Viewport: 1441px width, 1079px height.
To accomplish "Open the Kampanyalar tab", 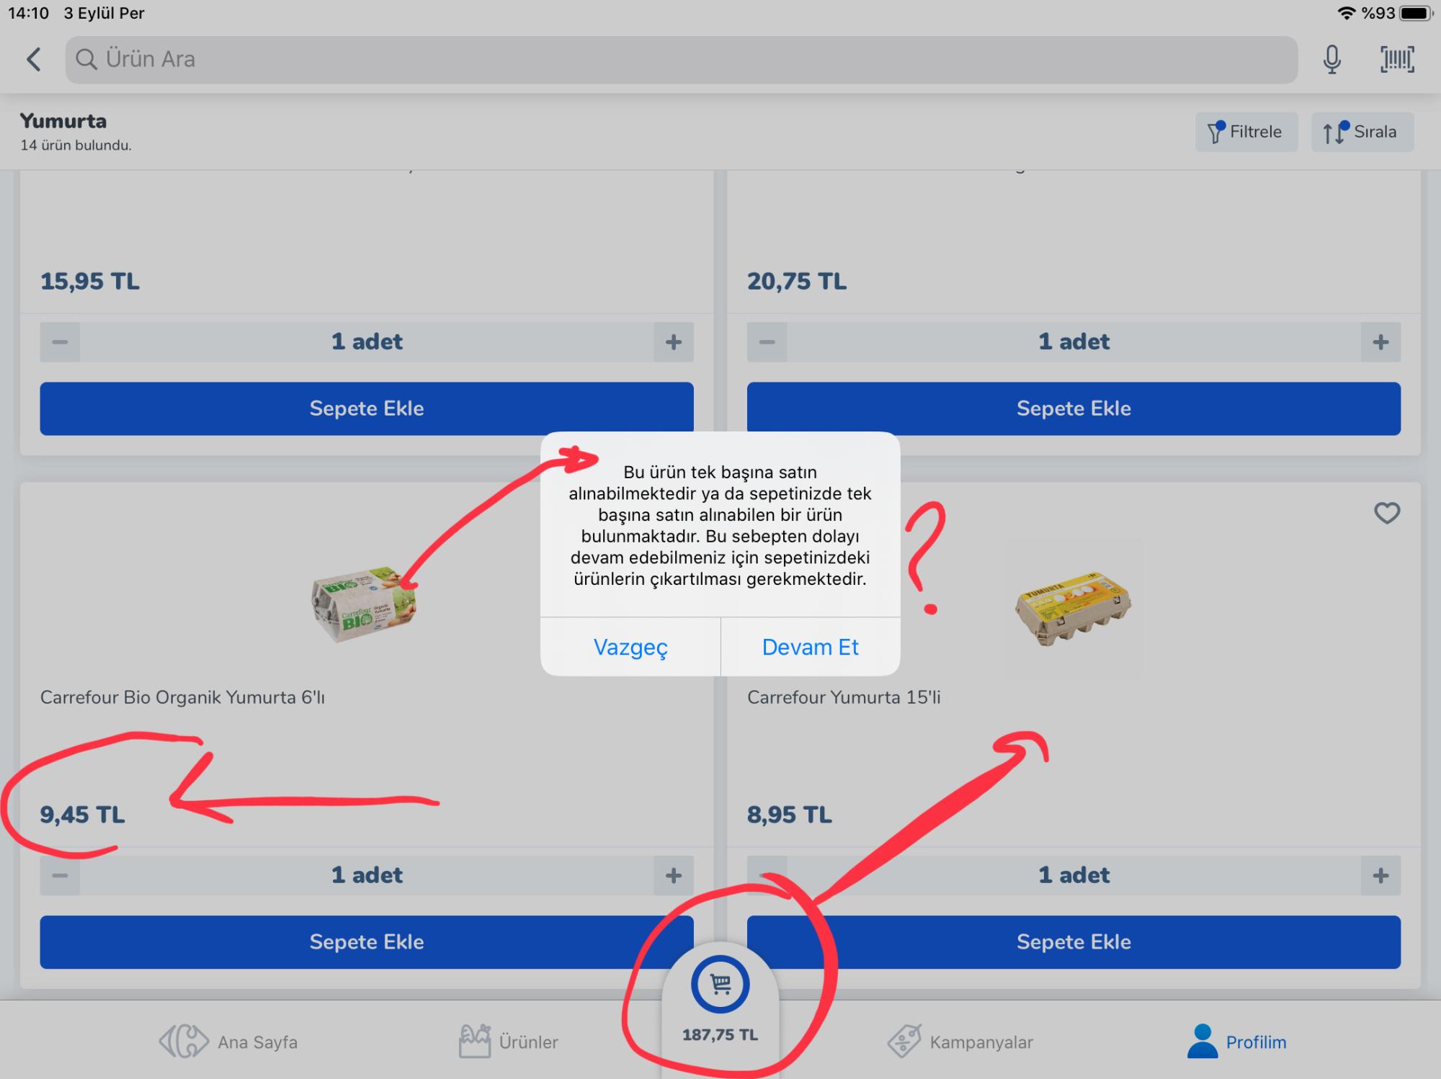I will click(x=960, y=1042).
